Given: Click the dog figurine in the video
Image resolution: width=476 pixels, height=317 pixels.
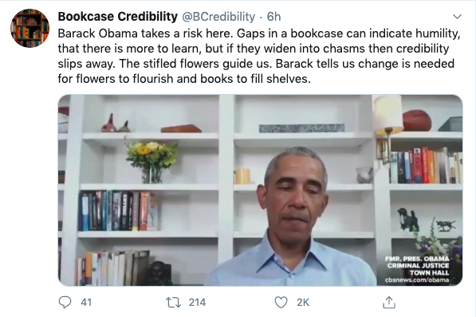Looking at the screenshot, I should click(408, 220).
